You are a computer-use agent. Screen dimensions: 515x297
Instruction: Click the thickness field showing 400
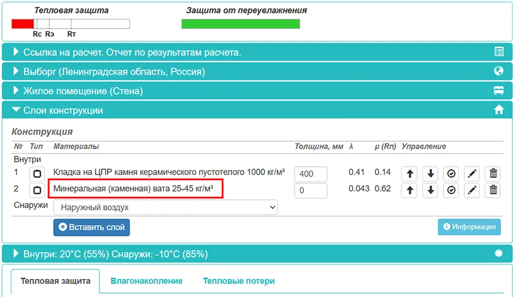(x=311, y=174)
